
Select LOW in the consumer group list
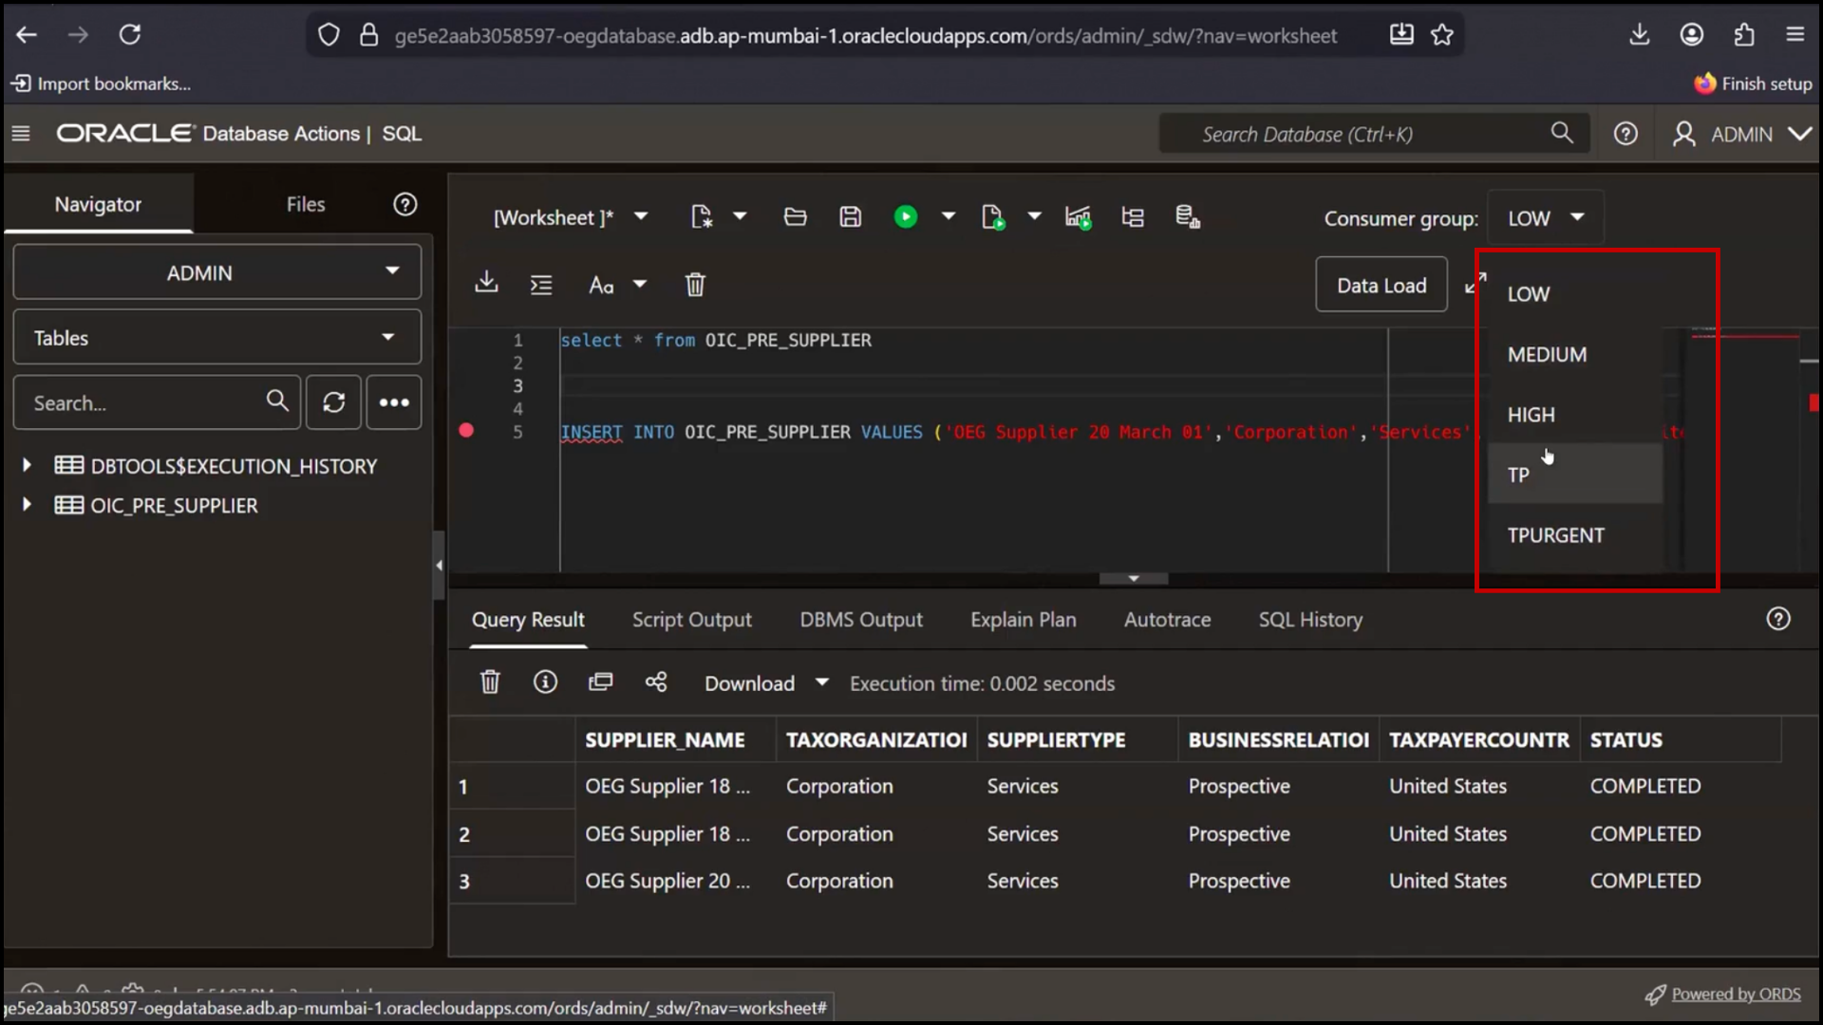coord(1575,294)
